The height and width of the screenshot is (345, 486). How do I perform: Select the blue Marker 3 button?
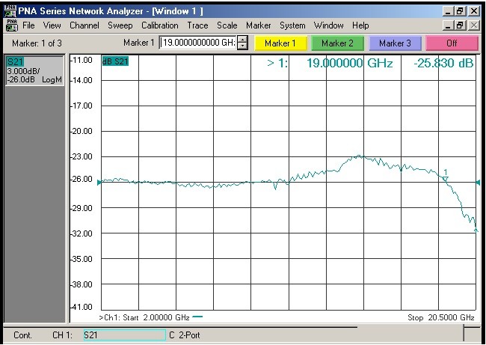pos(395,43)
